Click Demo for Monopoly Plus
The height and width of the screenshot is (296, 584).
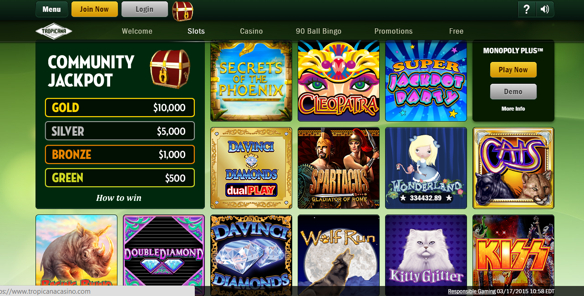coord(513,92)
